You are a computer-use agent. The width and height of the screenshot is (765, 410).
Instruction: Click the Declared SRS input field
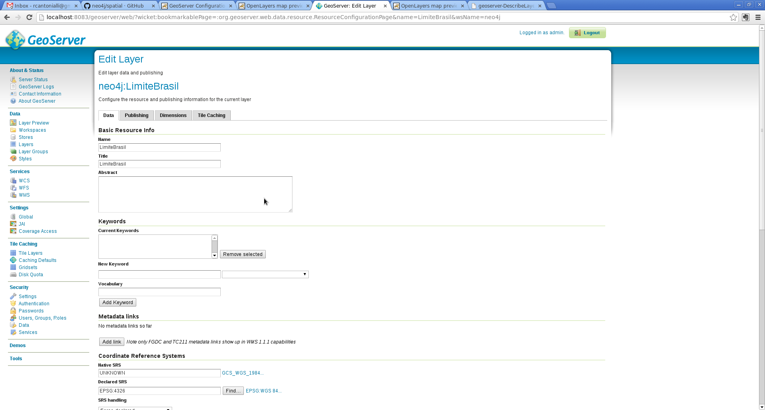[159, 391]
